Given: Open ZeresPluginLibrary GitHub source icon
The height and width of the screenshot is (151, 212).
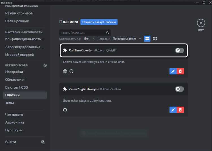Looking at the screenshot, I should (x=65, y=110).
